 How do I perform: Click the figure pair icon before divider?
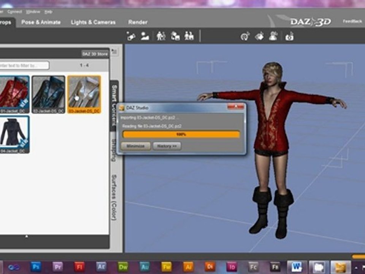click(189, 37)
